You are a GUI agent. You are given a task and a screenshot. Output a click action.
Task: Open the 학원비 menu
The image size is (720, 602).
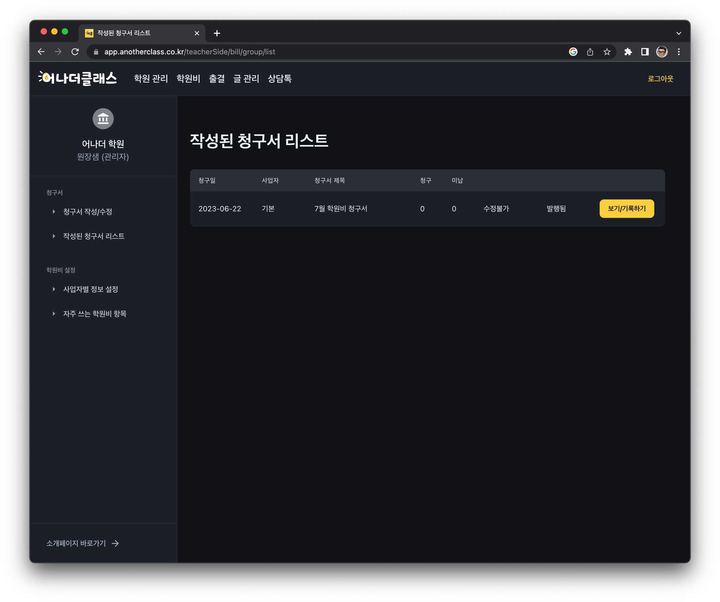[x=188, y=78]
